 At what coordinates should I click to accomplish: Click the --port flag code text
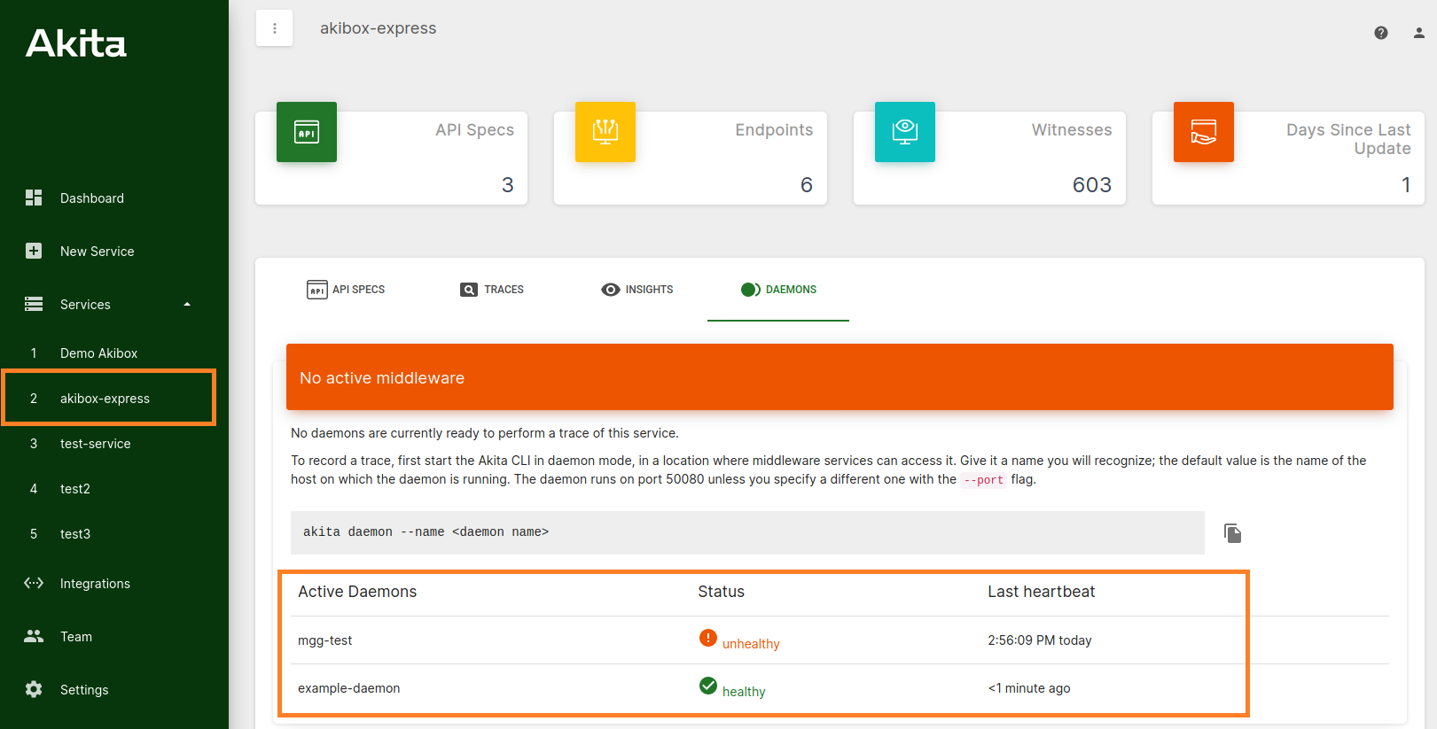pyautogui.click(x=984, y=480)
